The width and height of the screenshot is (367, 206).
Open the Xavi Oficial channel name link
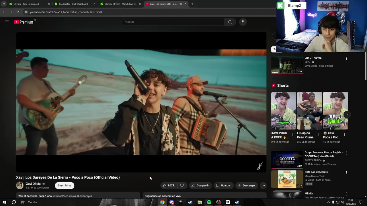(34, 184)
